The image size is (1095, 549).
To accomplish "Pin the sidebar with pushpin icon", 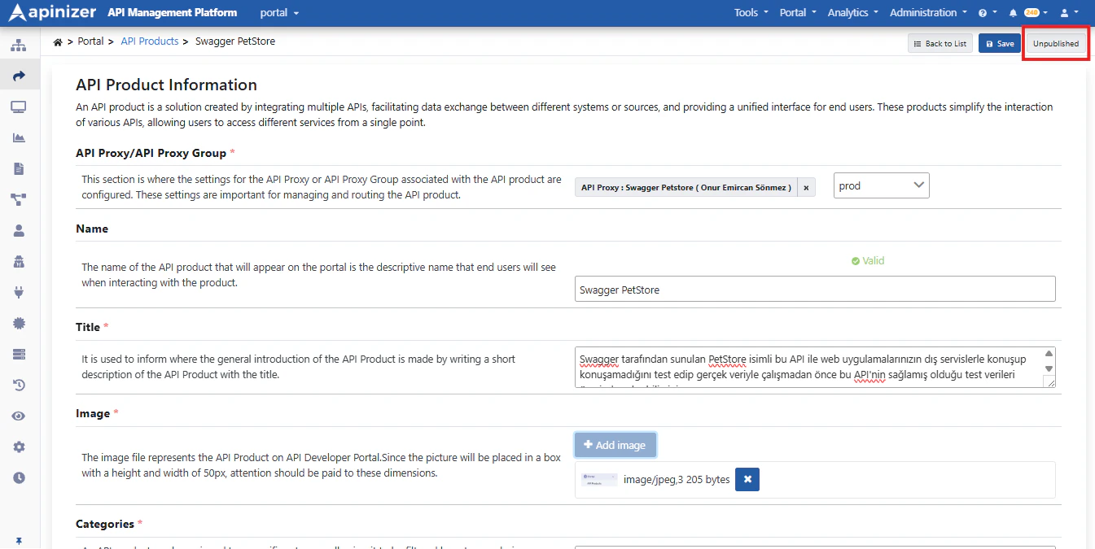I will tap(19, 541).
